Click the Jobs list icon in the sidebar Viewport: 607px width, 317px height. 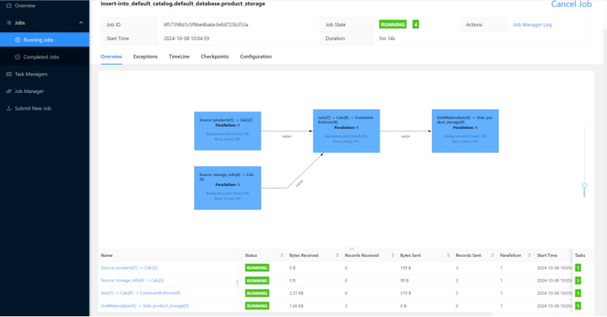point(7,23)
